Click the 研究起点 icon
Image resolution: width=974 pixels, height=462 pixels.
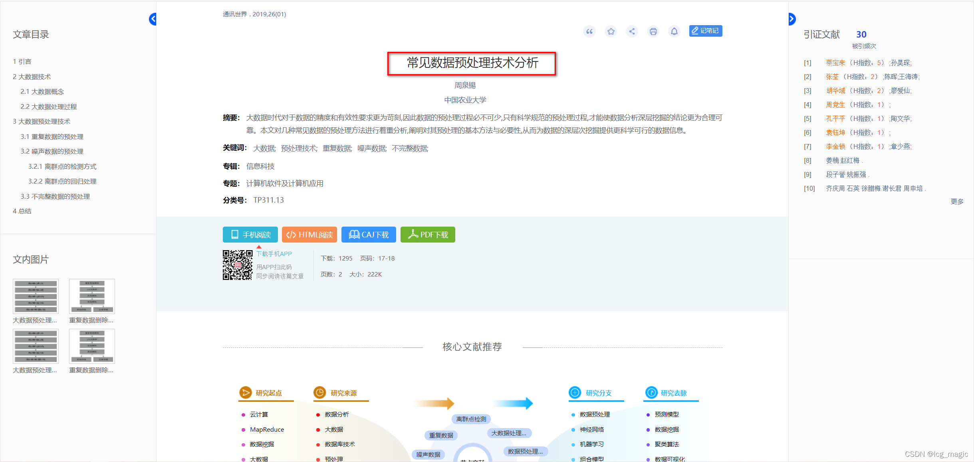coord(245,393)
